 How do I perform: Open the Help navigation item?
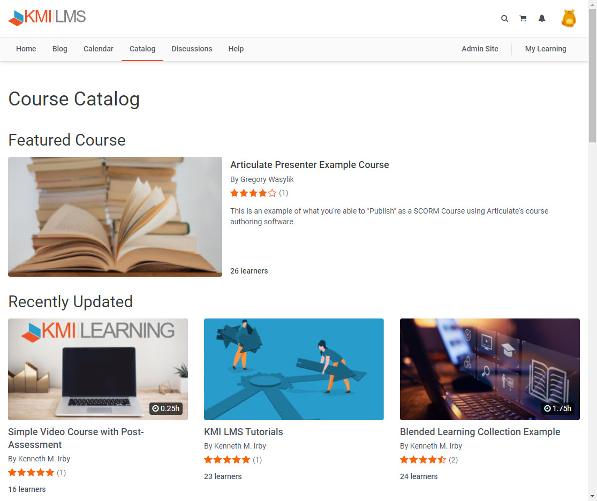pyautogui.click(x=236, y=49)
